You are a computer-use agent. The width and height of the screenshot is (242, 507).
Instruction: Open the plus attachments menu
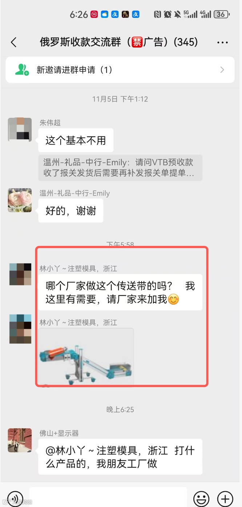225,498
